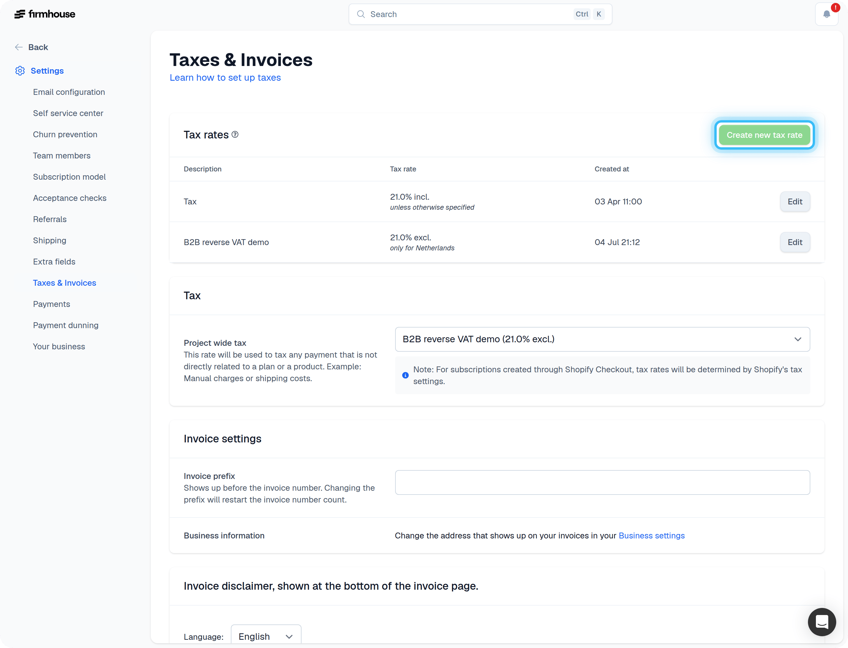Viewport: 848px width, 648px height.
Task: Open Learn how to set up taxes link
Action: pos(225,77)
